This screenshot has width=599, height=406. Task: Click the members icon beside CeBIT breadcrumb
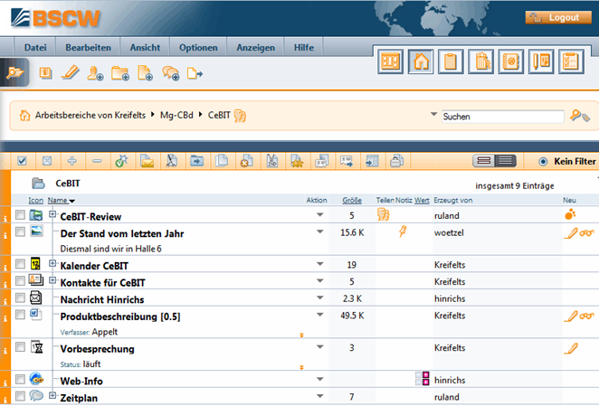click(241, 116)
